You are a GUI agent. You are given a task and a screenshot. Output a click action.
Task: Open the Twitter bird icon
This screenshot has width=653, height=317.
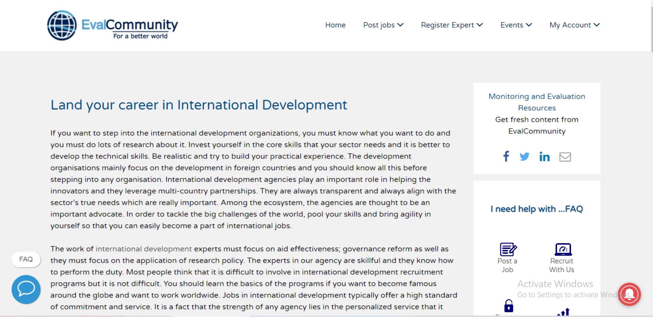524,157
